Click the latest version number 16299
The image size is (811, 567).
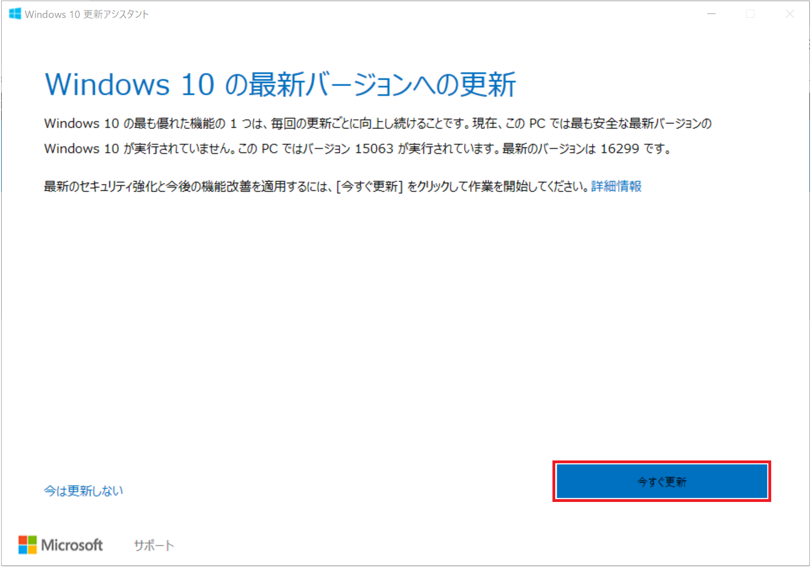coord(619,149)
